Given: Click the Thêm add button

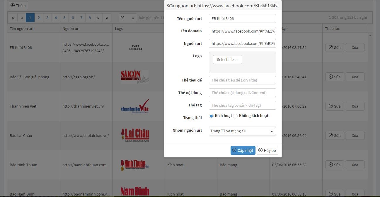Looking at the screenshot, I should pos(18,6).
